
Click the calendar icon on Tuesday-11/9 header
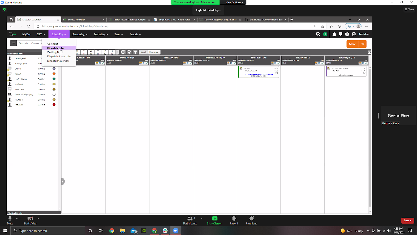click(x=185, y=63)
